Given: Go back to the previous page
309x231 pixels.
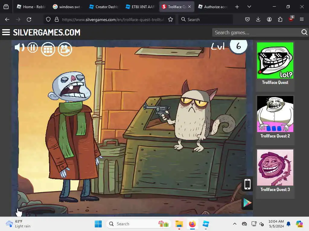Looking at the screenshot, I should (x=7, y=20).
